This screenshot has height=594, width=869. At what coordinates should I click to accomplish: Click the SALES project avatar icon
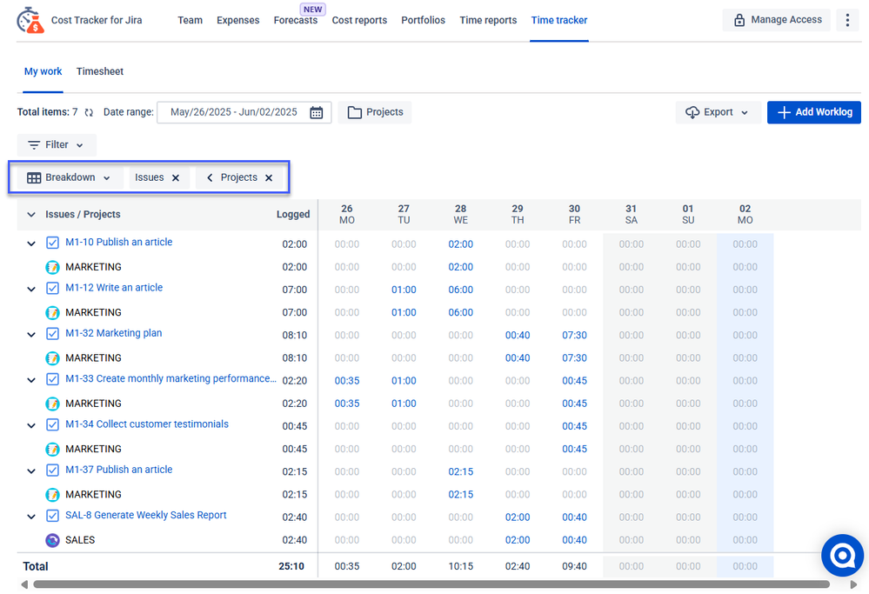52,540
